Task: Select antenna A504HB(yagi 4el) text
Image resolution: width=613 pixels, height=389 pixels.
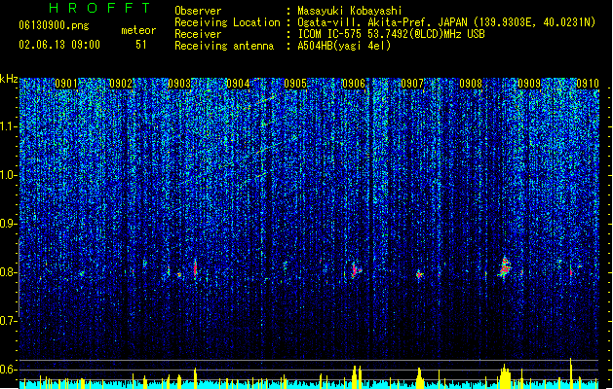Action: point(344,46)
